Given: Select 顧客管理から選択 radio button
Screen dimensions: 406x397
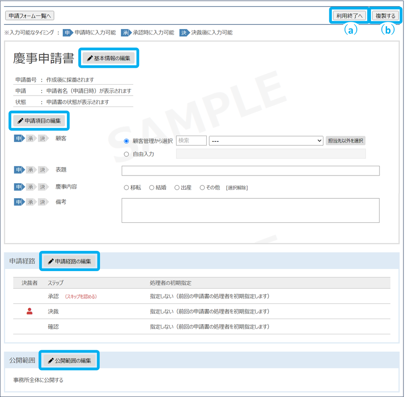Looking at the screenshot, I should click(126, 141).
